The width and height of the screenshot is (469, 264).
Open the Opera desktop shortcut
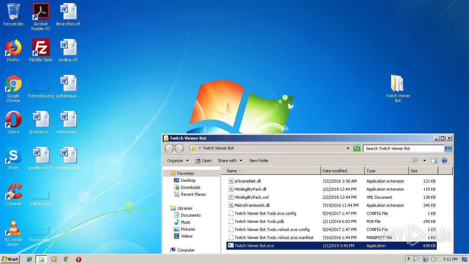[x=13, y=123]
